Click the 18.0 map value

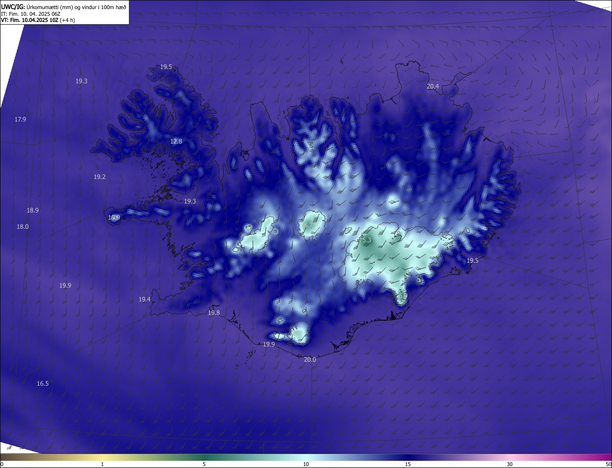click(x=22, y=227)
